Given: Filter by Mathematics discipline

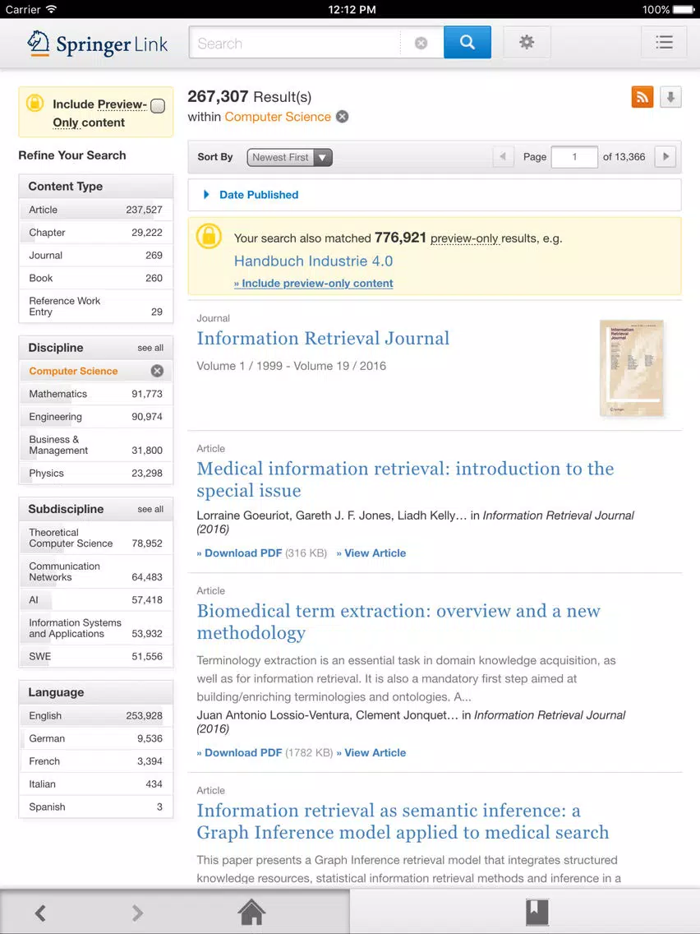Looking at the screenshot, I should pos(96,394).
